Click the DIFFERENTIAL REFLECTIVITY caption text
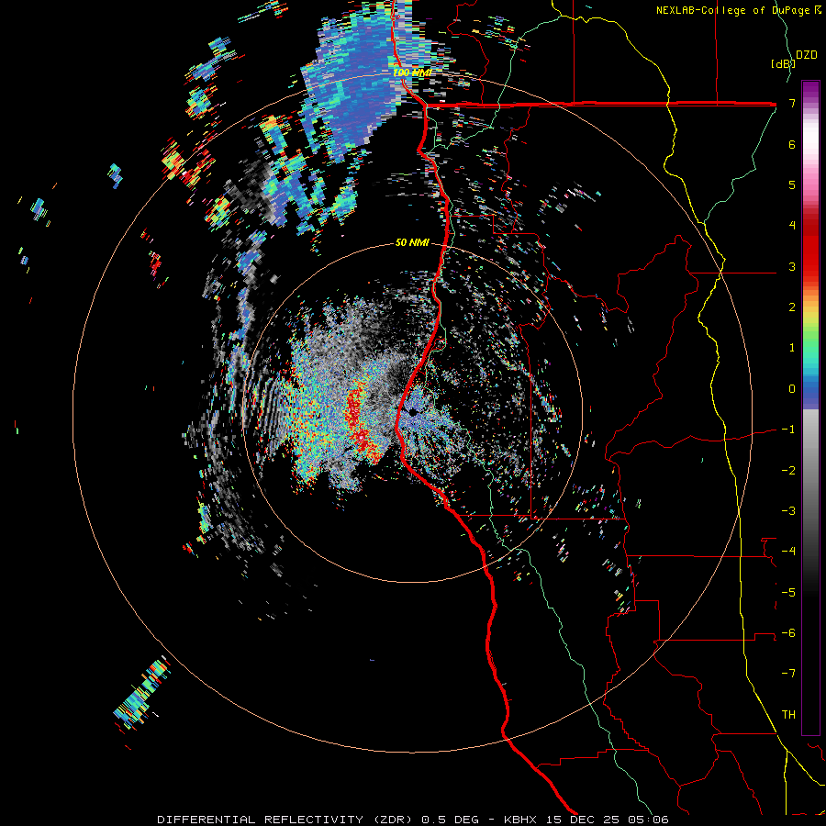826x826 pixels. click(x=261, y=820)
